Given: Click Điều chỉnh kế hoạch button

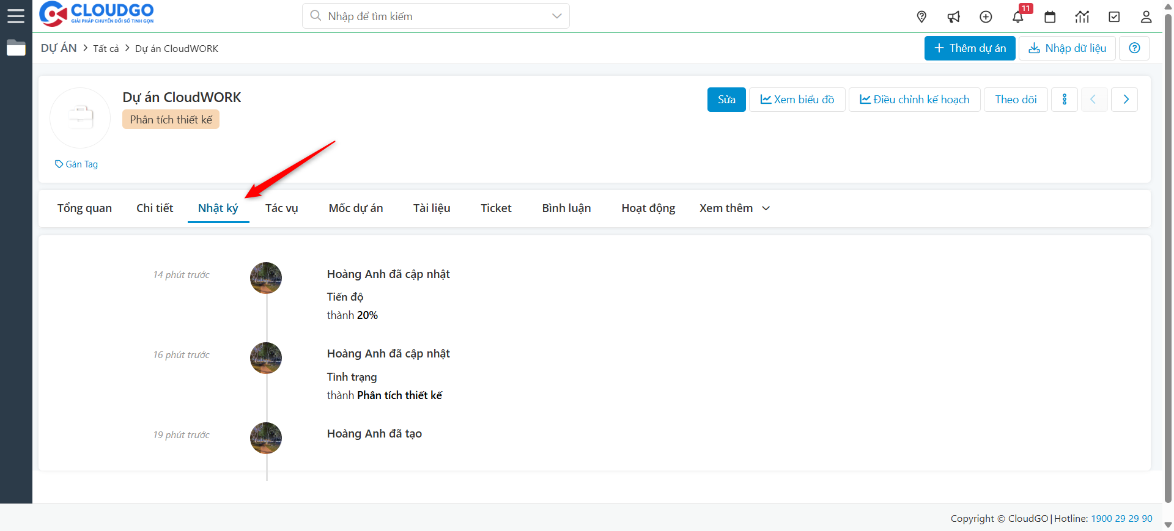Looking at the screenshot, I should point(915,100).
